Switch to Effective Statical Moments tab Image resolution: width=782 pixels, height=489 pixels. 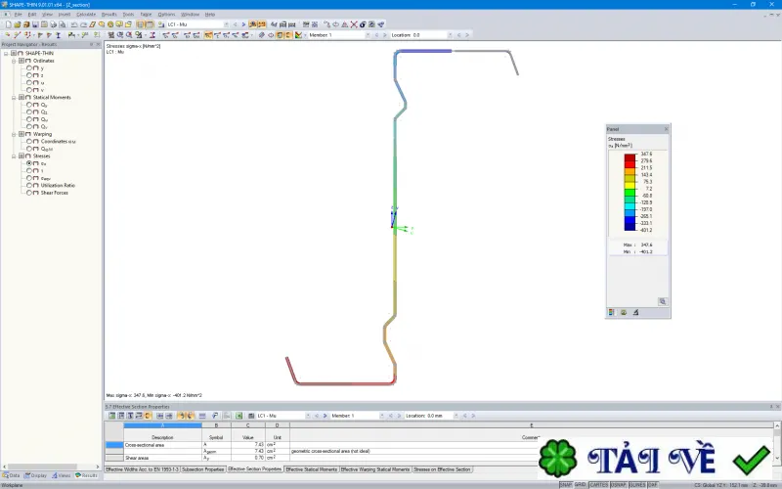pos(312,469)
